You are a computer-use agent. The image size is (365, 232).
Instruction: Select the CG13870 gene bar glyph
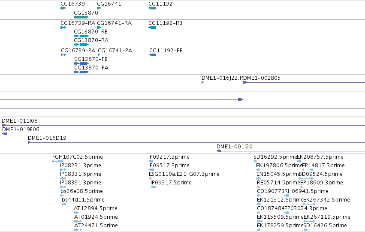(81, 17)
